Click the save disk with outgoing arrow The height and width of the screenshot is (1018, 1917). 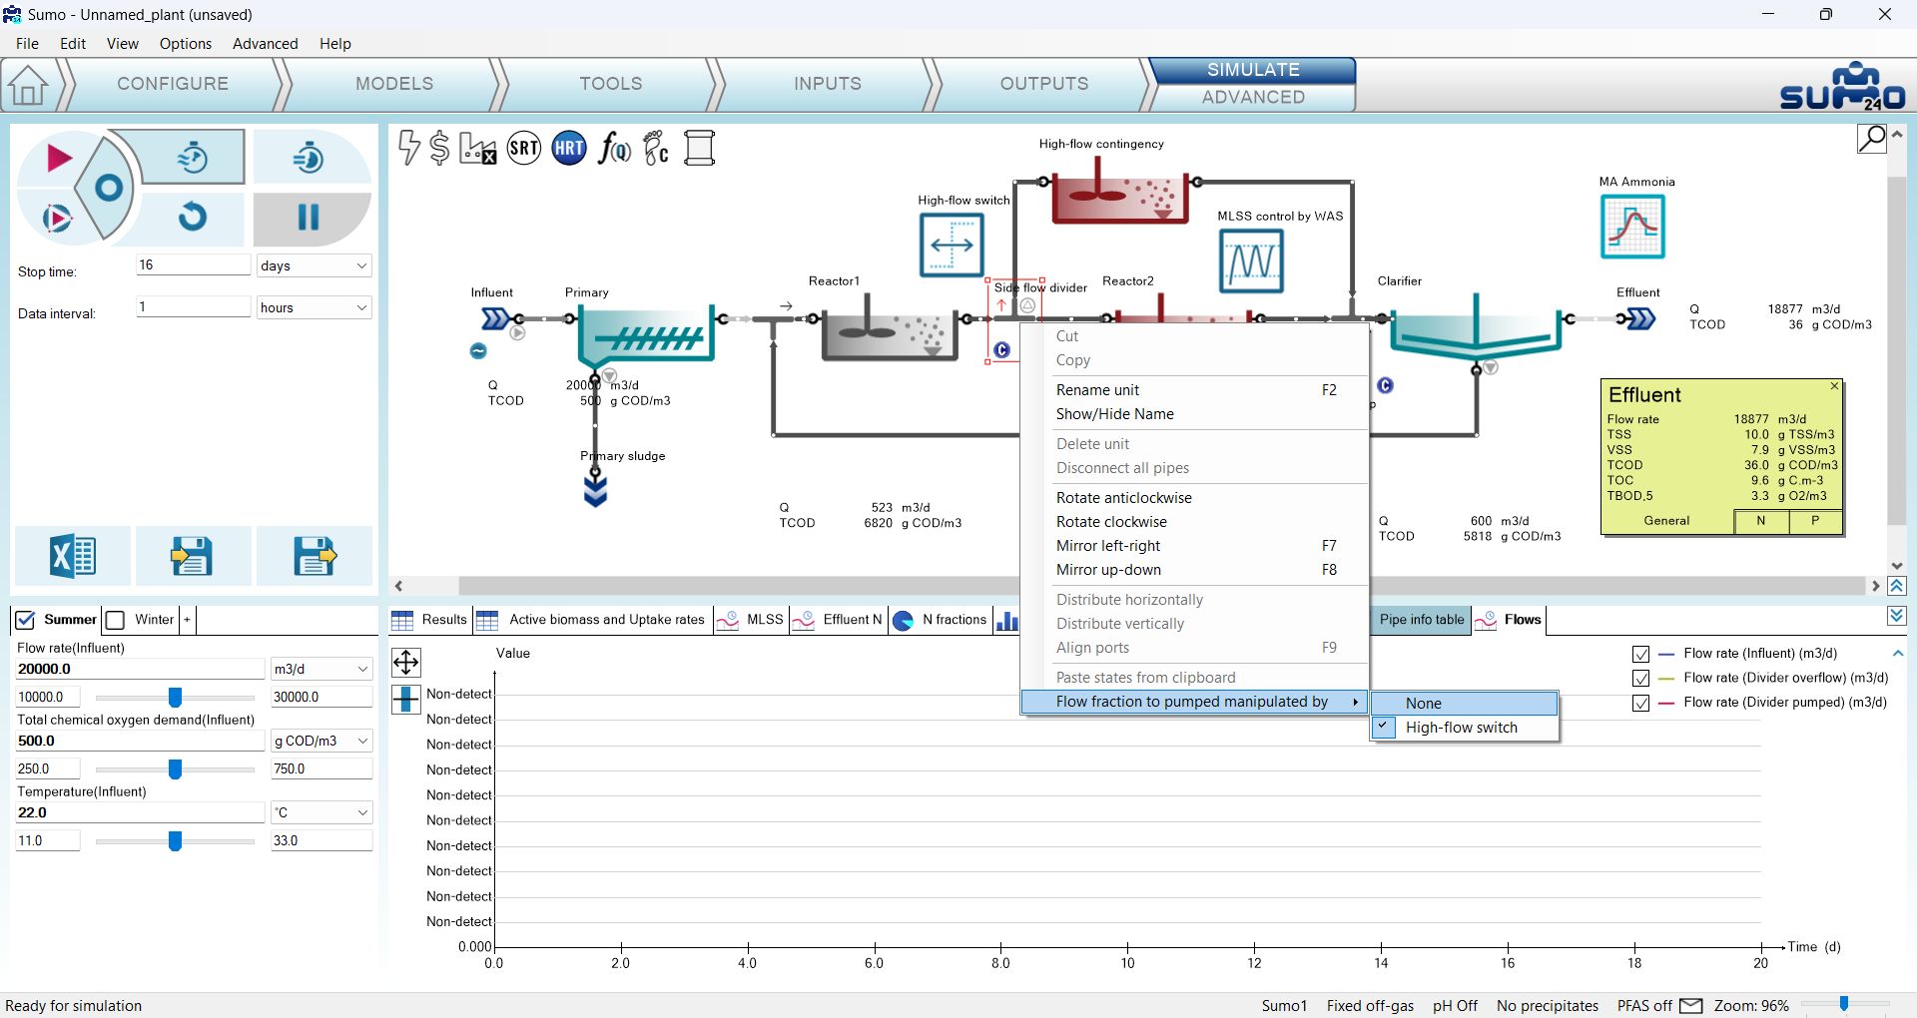314,556
